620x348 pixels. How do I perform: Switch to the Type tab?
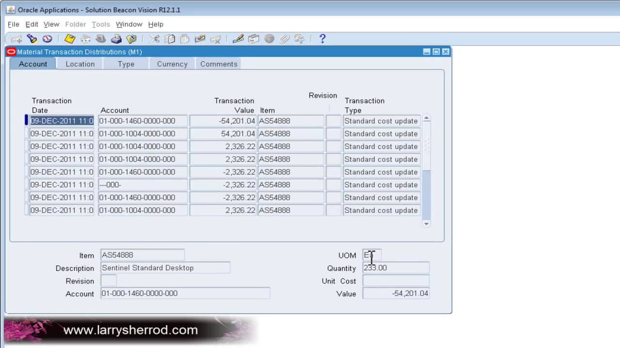[x=126, y=64]
